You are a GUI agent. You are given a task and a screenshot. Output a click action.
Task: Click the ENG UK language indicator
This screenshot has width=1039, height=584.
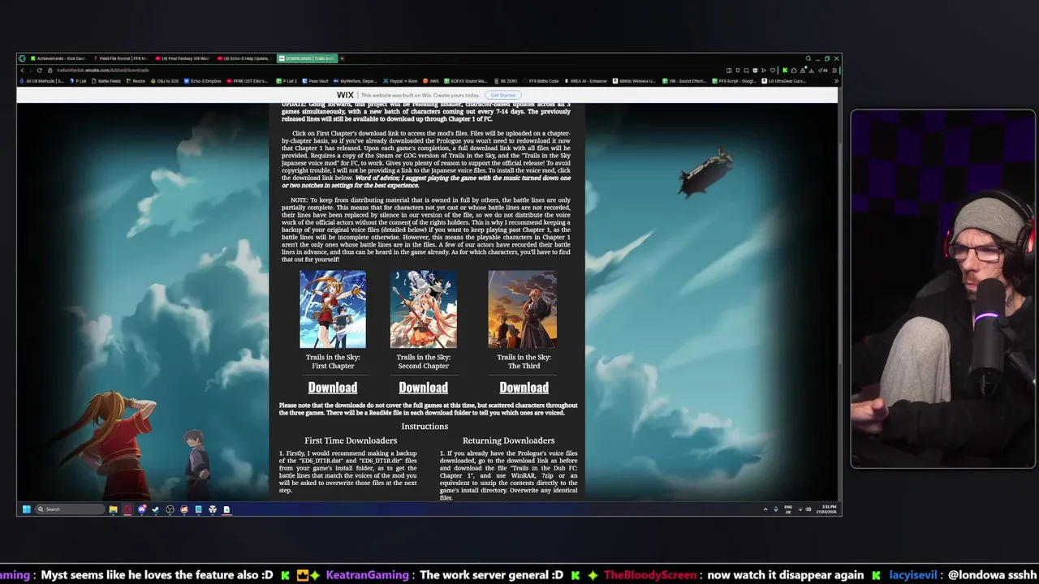[788, 509]
